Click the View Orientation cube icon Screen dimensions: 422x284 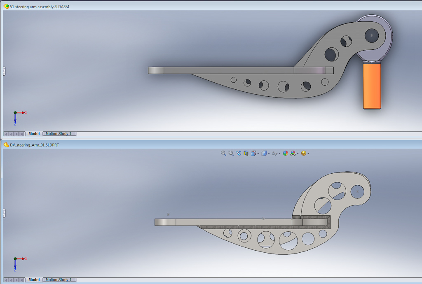click(x=253, y=153)
